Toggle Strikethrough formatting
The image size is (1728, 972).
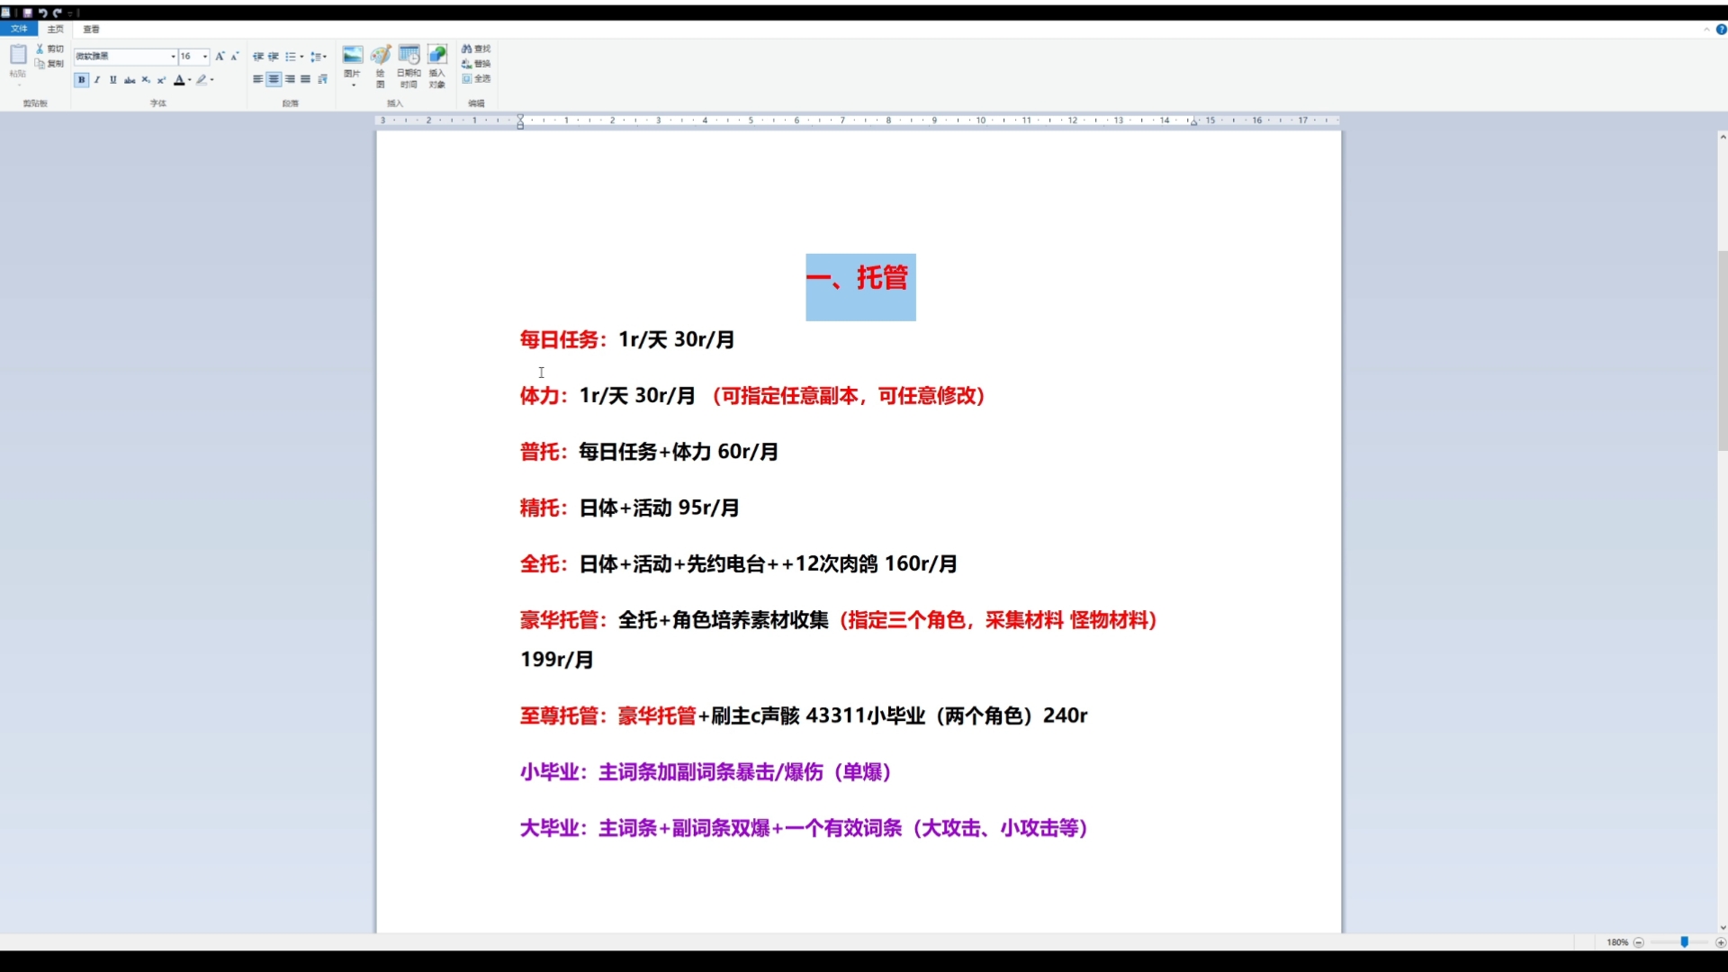(130, 79)
